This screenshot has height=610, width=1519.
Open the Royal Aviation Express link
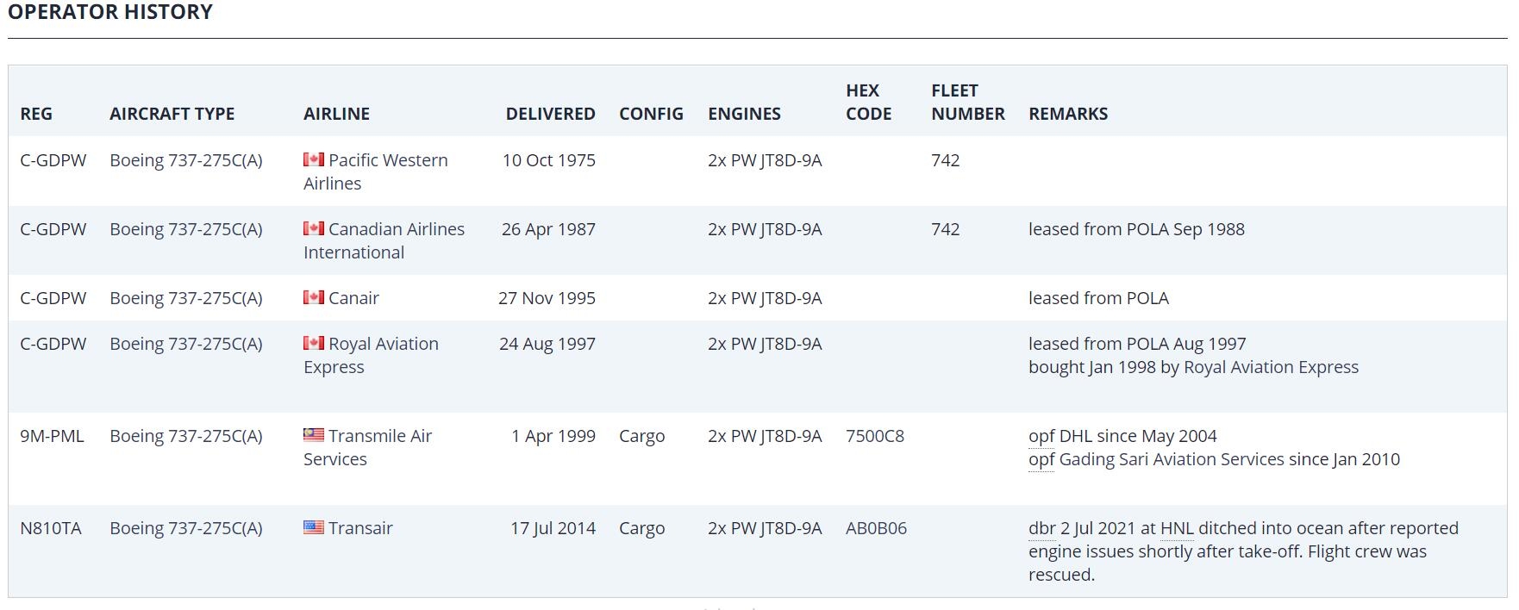(x=371, y=355)
